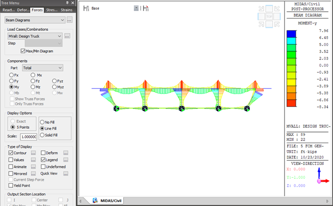Screen dimensions: 333x206
Task: Select the No Fill option
Action: pyautogui.click(x=42, y=122)
